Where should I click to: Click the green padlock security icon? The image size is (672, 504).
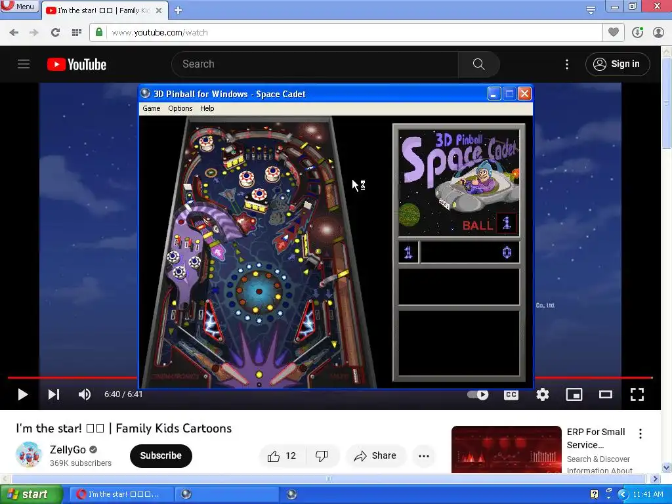click(x=99, y=32)
